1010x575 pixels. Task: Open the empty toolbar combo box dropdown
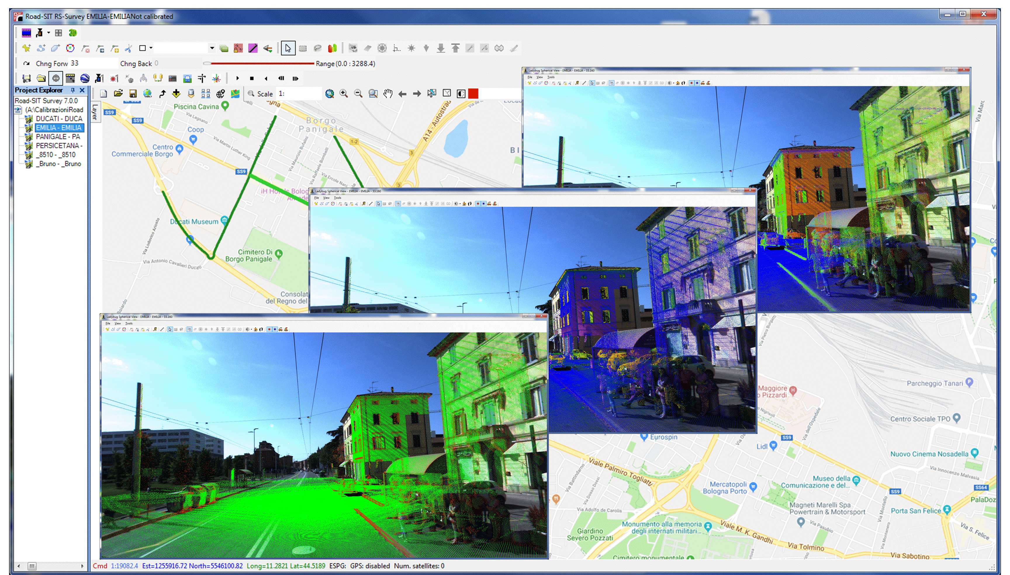212,48
